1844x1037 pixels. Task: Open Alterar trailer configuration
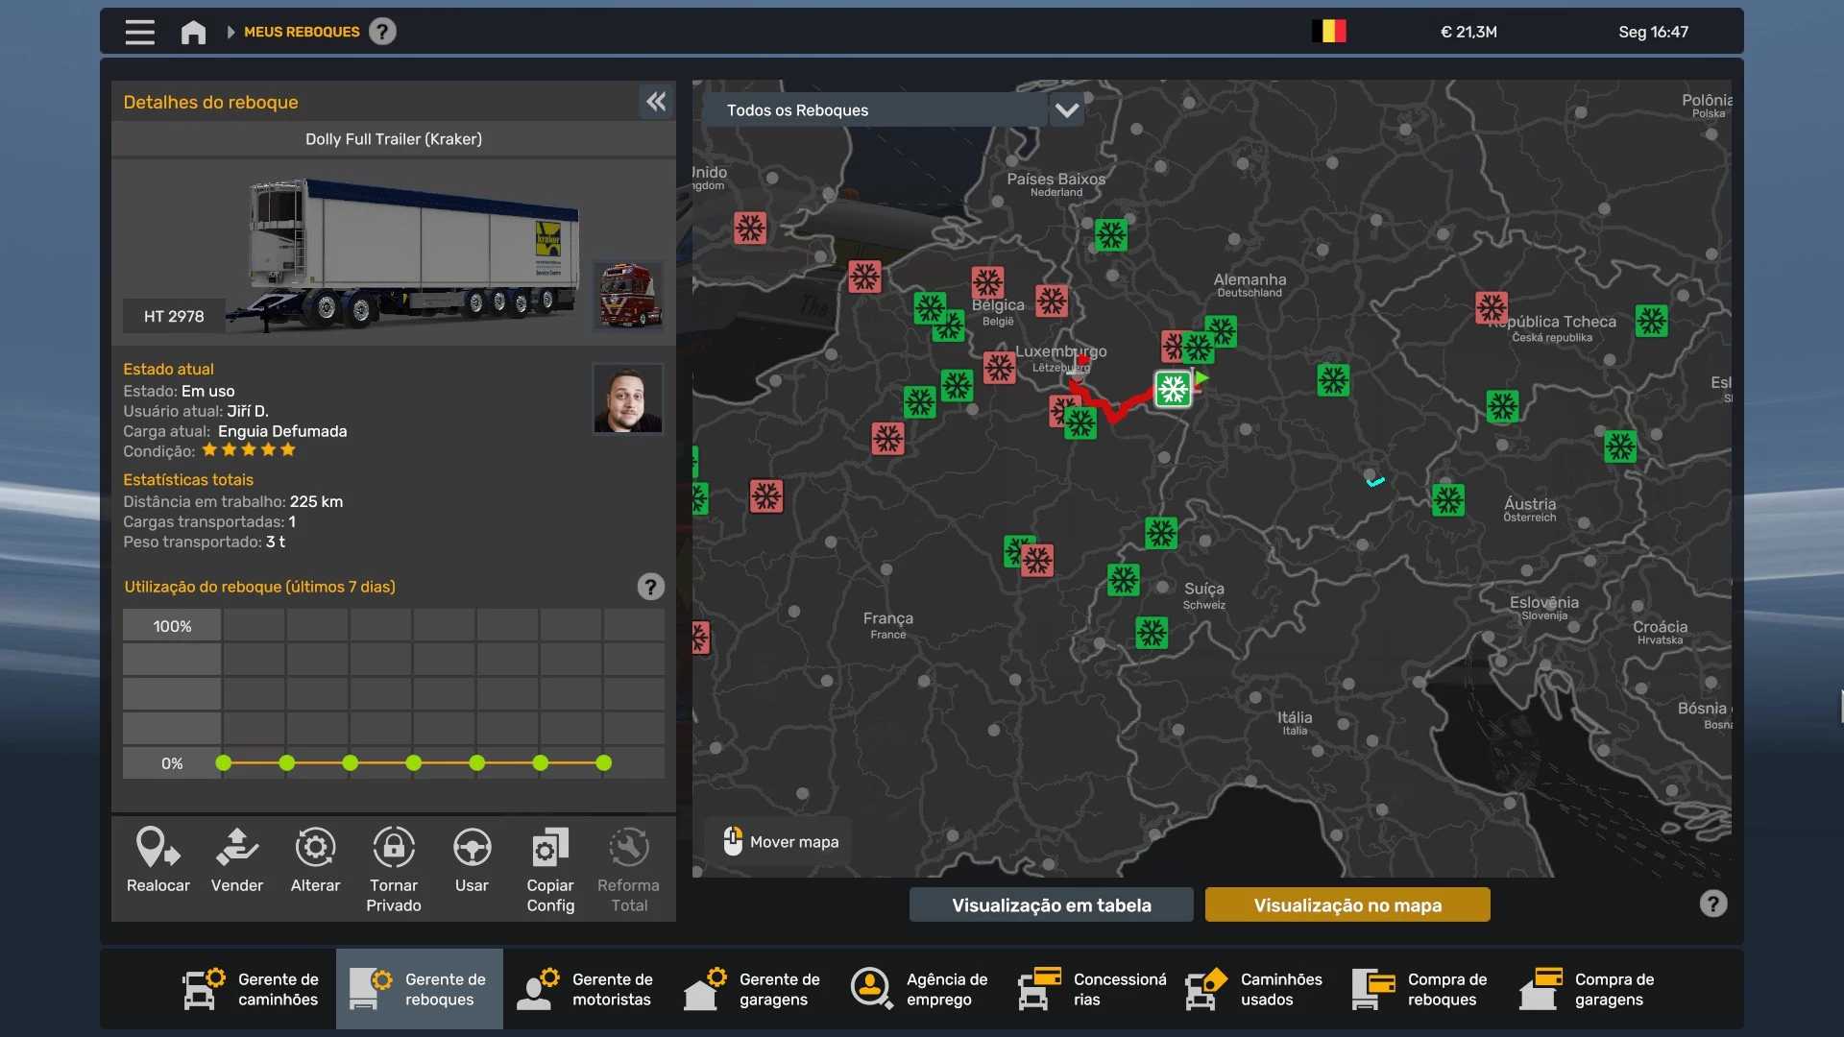click(315, 849)
